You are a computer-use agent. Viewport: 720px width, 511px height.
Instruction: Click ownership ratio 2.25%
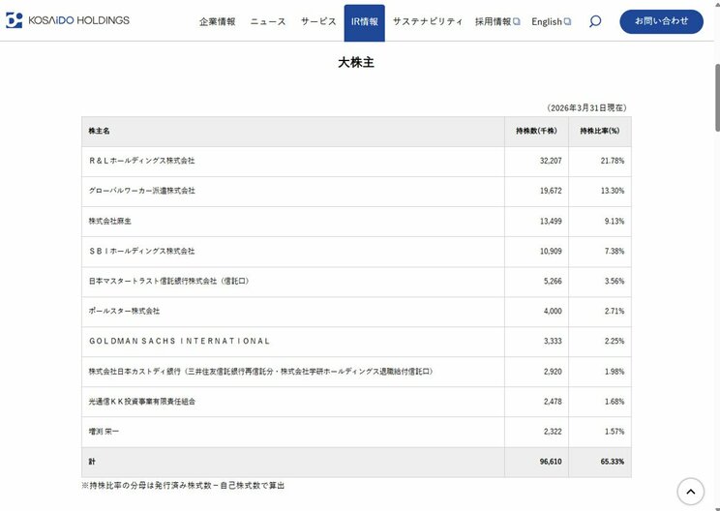tap(615, 341)
